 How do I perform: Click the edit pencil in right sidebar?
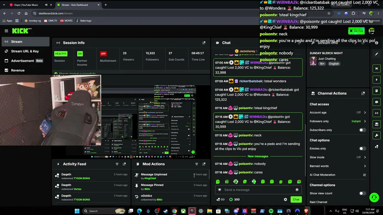376,54
